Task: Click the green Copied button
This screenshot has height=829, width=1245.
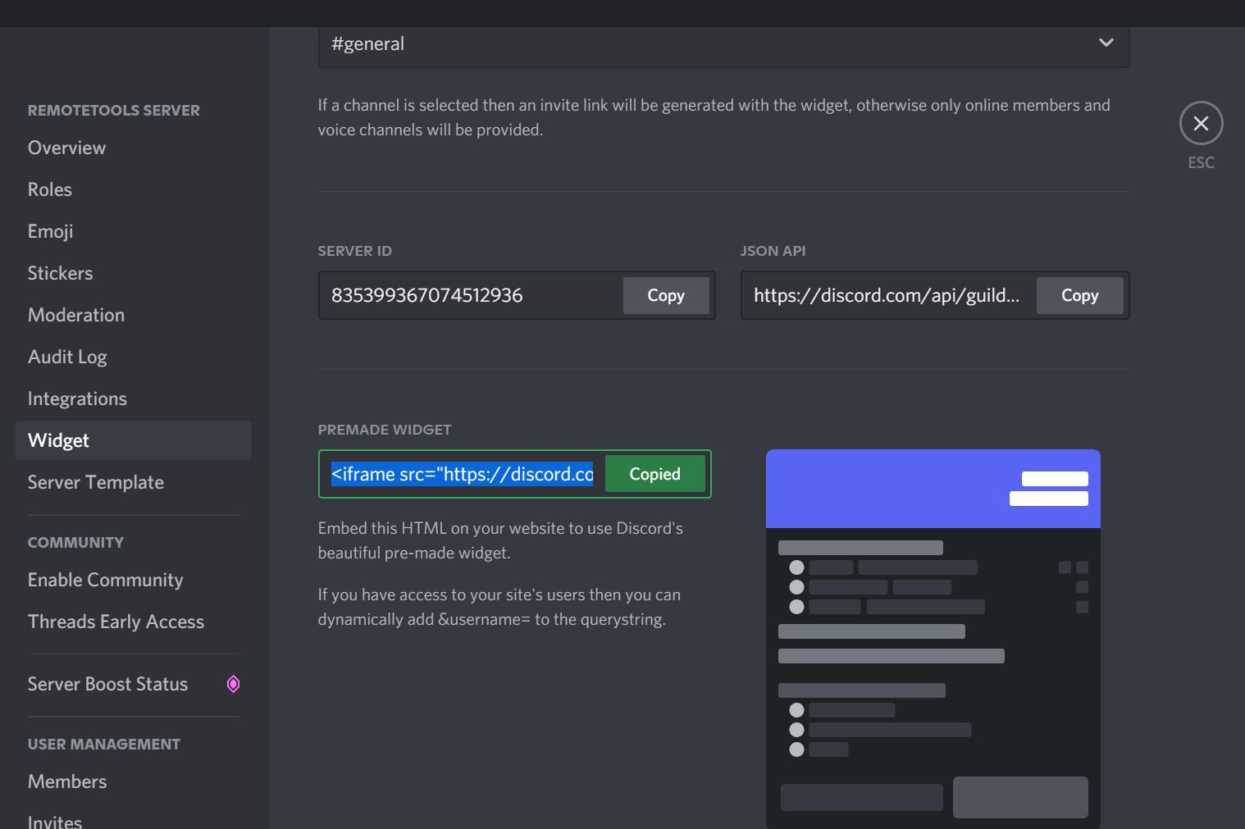Action: point(654,474)
